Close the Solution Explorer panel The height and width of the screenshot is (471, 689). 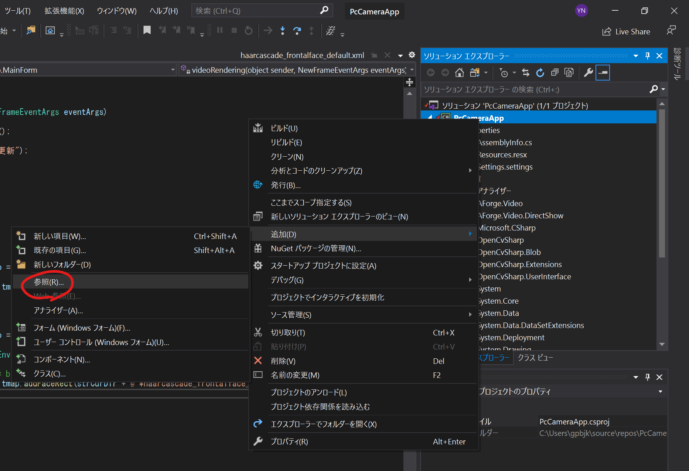pos(659,56)
